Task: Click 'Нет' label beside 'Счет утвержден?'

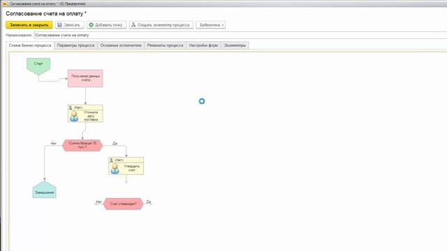Action: pyautogui.click(x=98, y=201)
